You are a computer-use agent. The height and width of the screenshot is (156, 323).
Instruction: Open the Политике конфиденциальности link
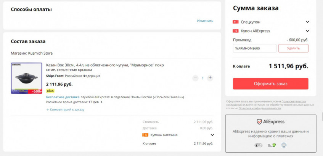click(260, 108)
